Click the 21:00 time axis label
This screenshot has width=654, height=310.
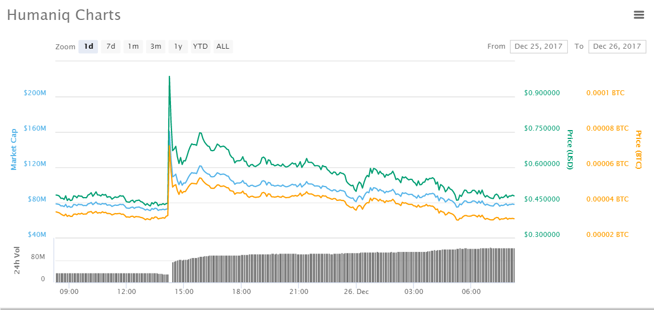[x=299, y=291]
